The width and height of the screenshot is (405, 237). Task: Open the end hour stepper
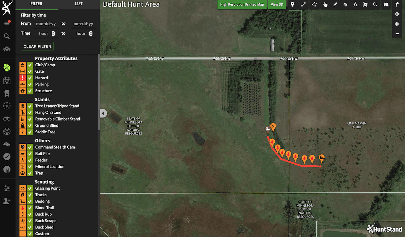pos(90,33)
